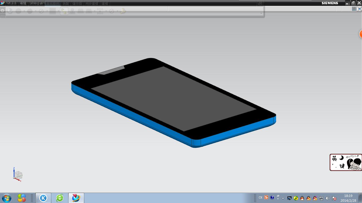The image size is (362, 203).
Task: Select the 爆炸图 tab
Action: coord(77,3)
